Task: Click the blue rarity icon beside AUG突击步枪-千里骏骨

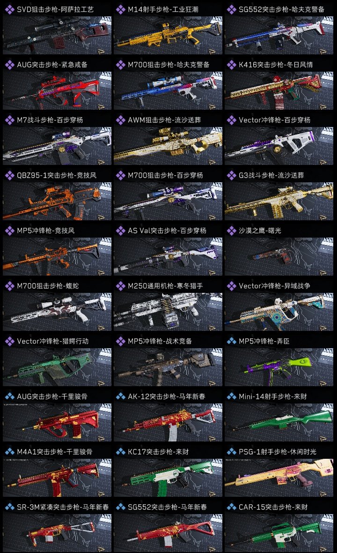Action: pyautogui.click(x=9, y=396)
